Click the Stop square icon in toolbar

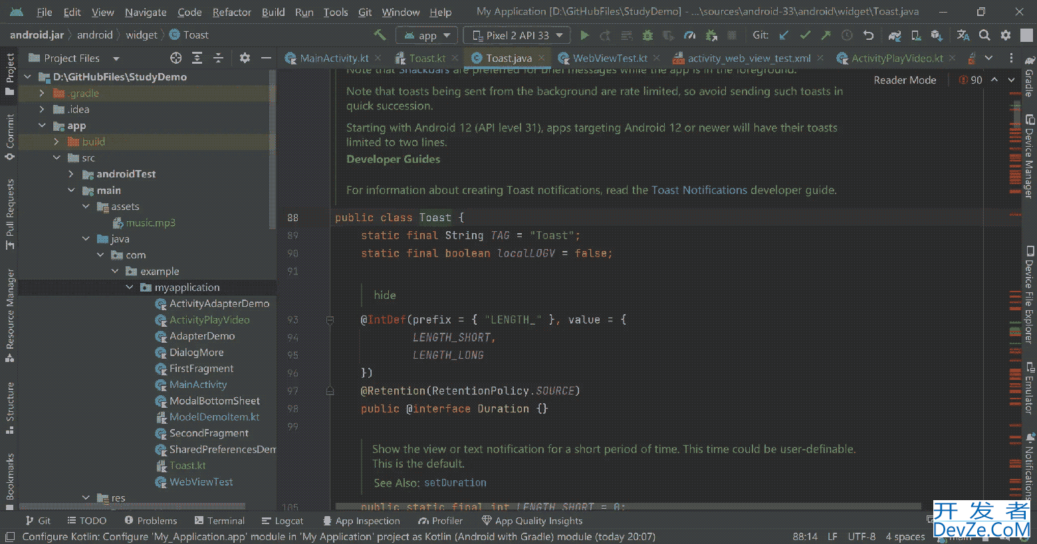(x=732, y=35)
